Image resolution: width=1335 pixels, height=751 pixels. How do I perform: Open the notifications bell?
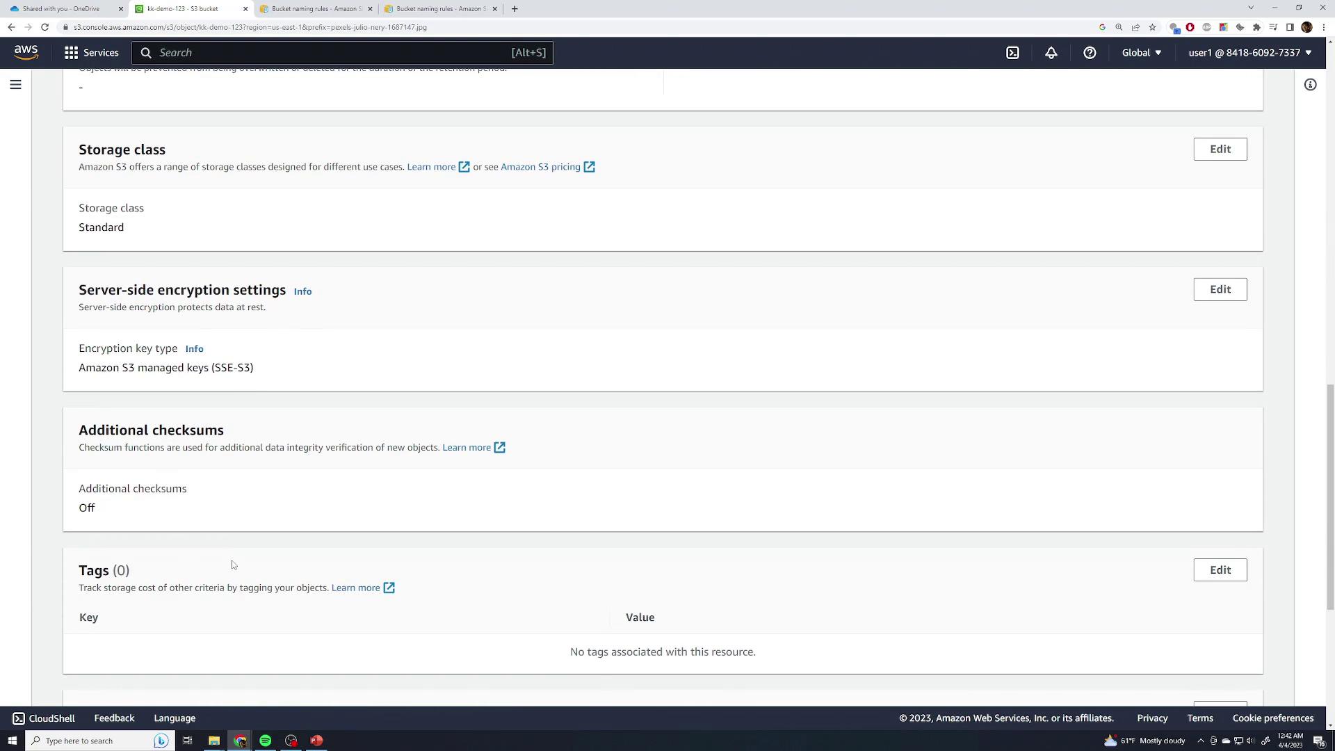coord(1051,53)
